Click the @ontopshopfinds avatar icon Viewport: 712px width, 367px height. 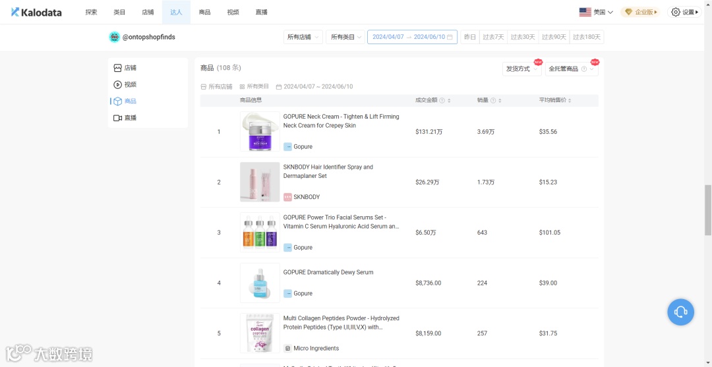(115, 37)
